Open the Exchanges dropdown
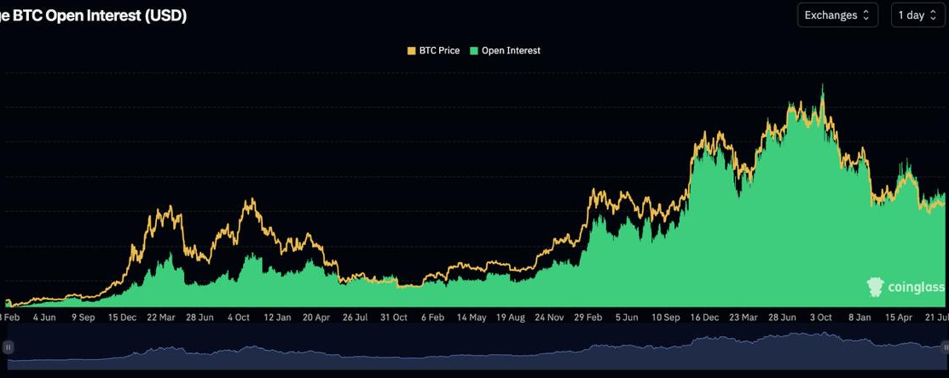 tap(838, 15)
